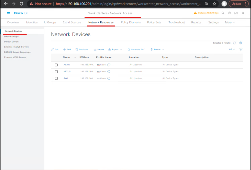Click the Profile Name column header

pos(104,57)
